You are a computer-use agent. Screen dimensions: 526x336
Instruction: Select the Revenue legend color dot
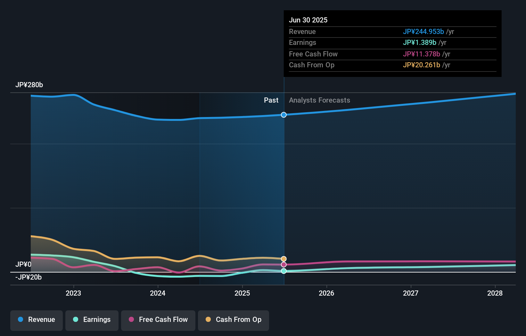point(21,320)
